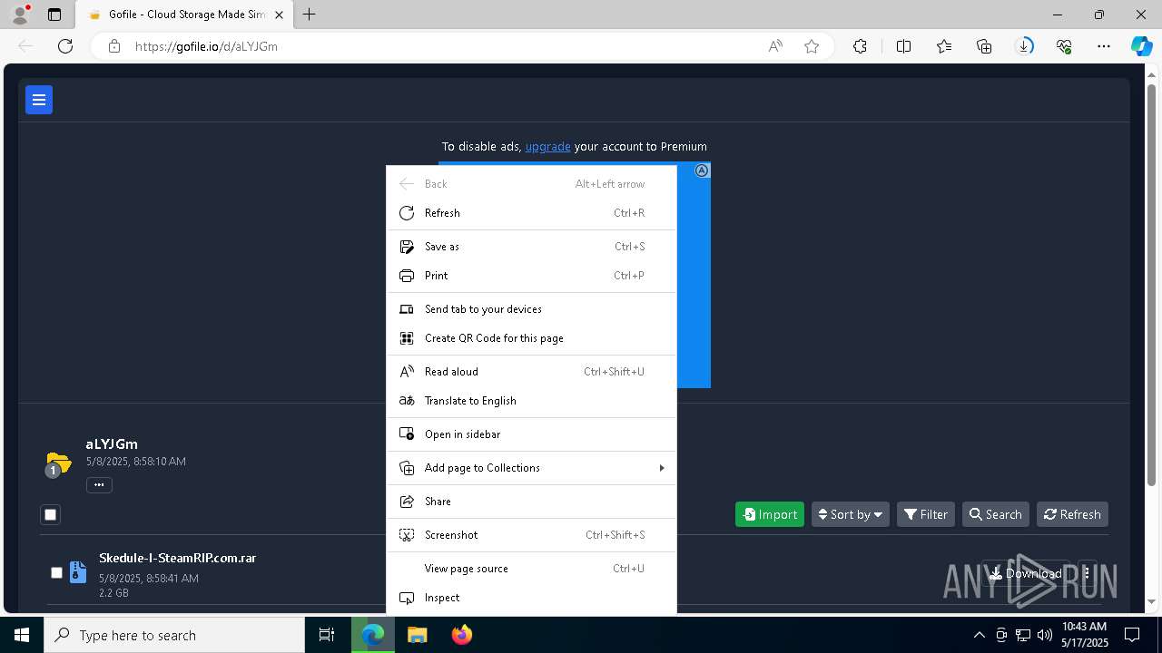The width and height of the screenshot is (1162, 653).
Task: Open Settings and more ellipsis menu
Action: pyautogui.click(x=1104, y=46)
